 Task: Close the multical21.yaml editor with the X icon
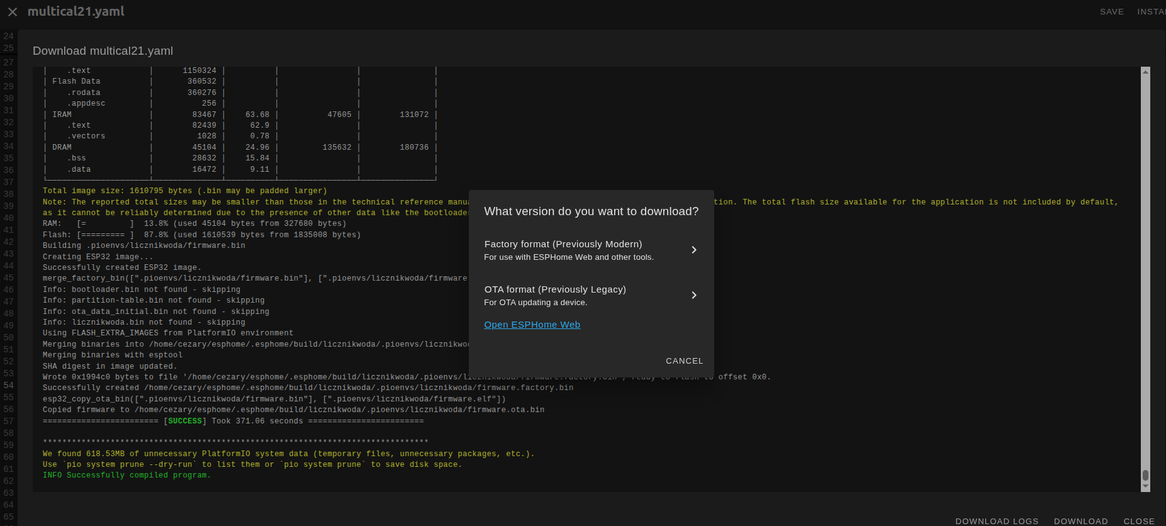point(13,12)
